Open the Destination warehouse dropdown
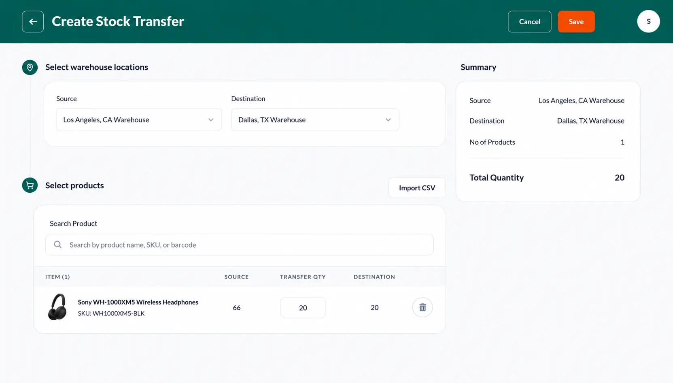Screen dimensions: 673x383 coord(315,119)
